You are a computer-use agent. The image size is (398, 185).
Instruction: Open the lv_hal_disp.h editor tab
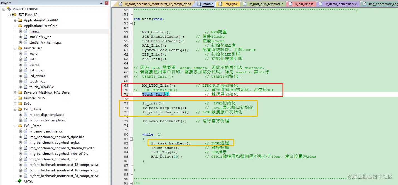301,4
